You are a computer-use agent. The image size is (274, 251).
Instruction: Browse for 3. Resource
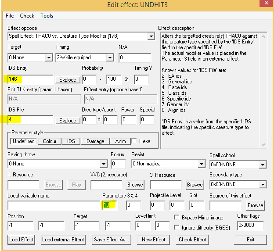coord(195,185)
